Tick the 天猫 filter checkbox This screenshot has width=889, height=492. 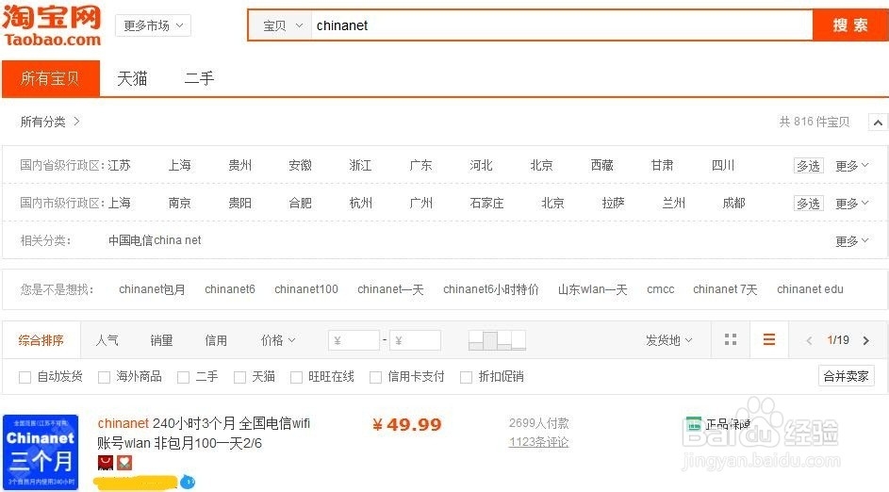[239, 377]
